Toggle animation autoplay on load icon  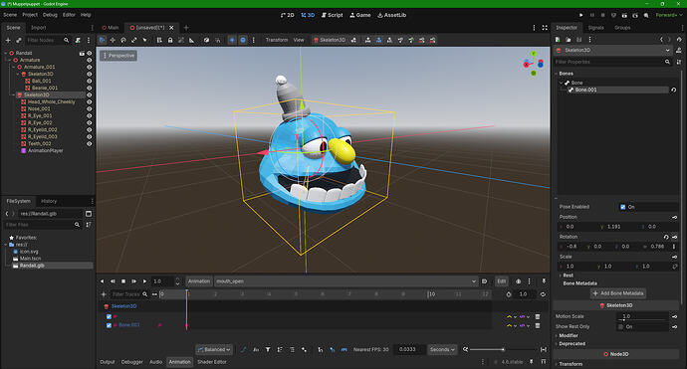click(484, 281)
